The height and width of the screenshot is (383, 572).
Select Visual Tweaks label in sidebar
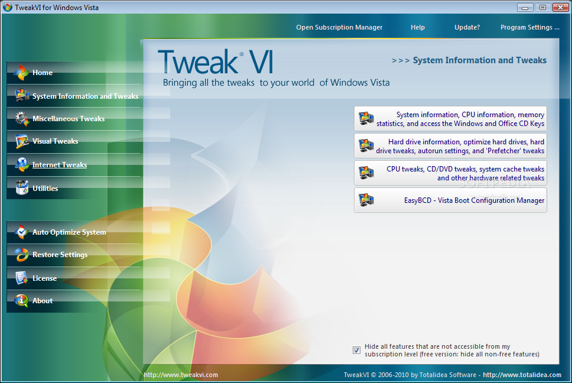tap(55, 141)
